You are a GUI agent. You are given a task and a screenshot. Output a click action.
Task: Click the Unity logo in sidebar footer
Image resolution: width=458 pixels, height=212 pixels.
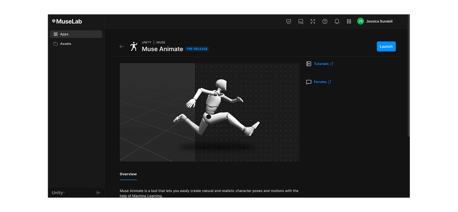(x=58, y=193)
